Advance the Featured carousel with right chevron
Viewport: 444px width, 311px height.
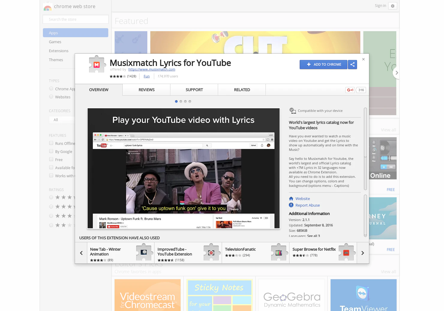coord(397,73)
